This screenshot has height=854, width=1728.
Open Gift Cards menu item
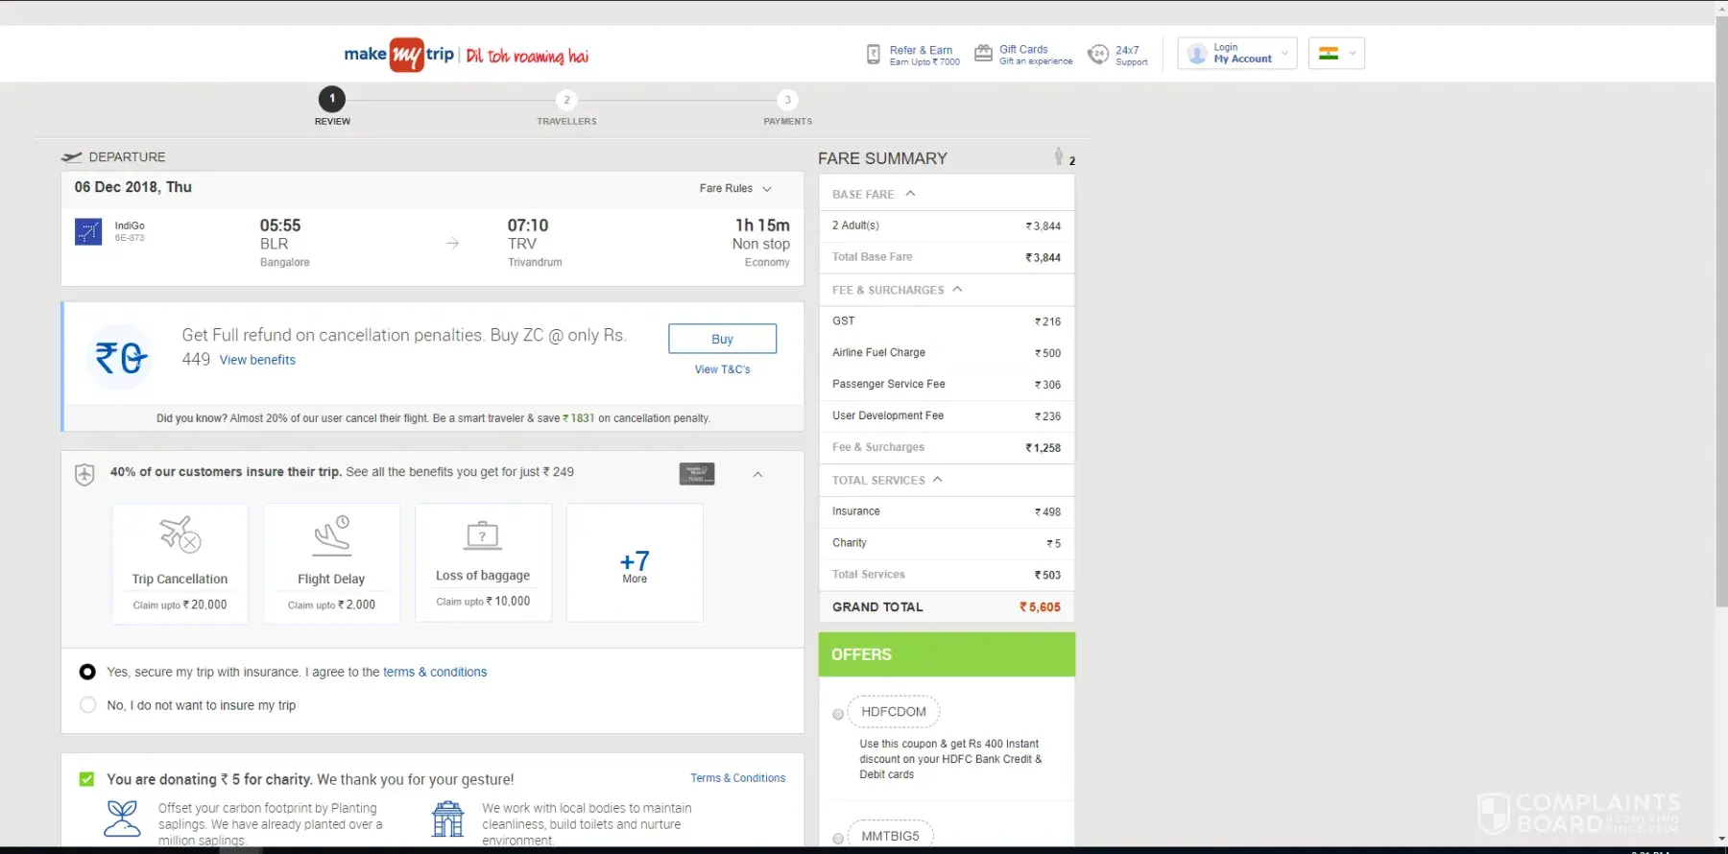[1024, 55]
